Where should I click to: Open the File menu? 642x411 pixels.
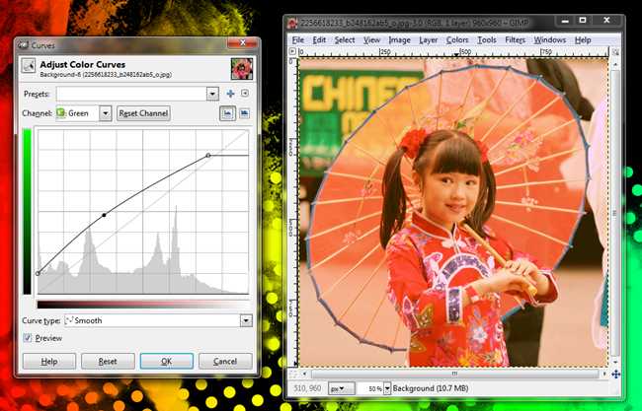297,40
